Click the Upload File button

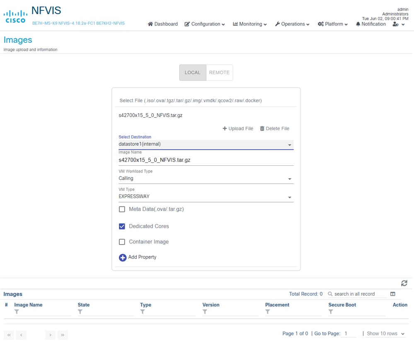click(238, 128)
